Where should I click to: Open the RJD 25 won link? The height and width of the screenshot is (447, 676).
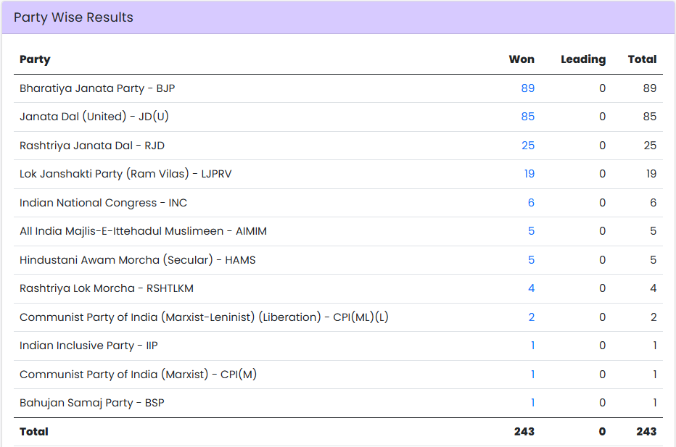tap(527, 146)
